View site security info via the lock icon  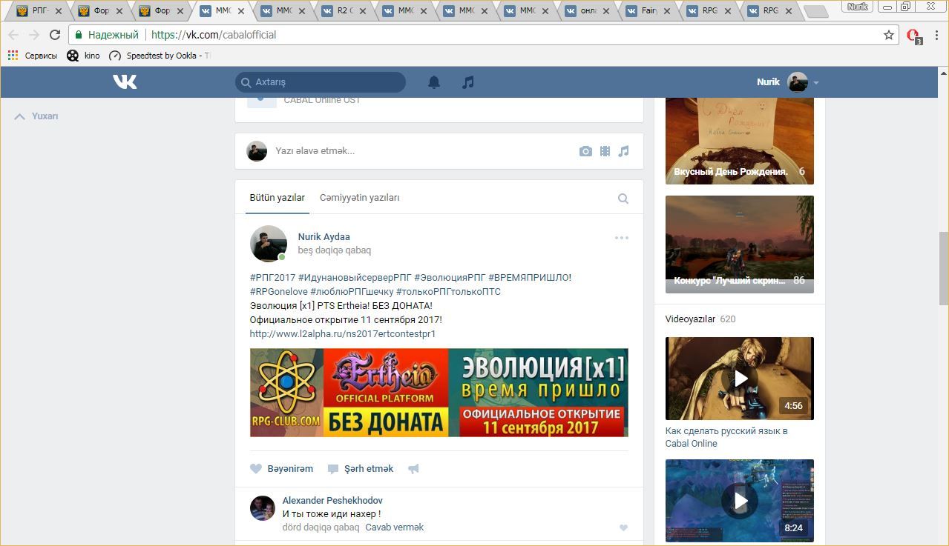tap(79, 35)
